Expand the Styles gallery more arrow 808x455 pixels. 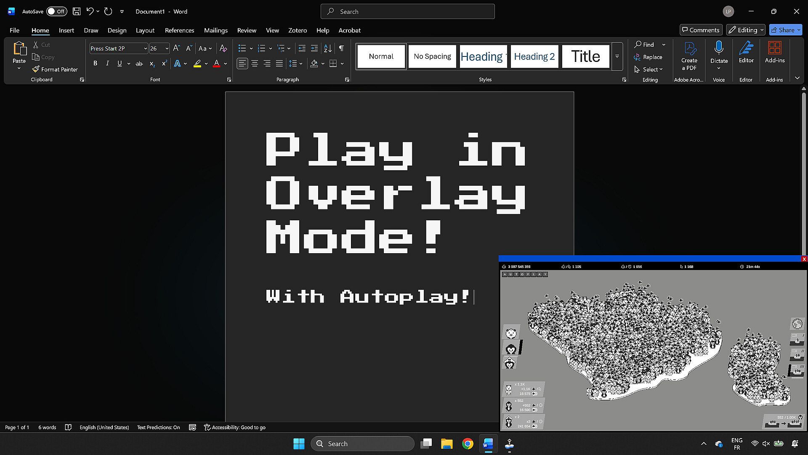click(617, 56)
